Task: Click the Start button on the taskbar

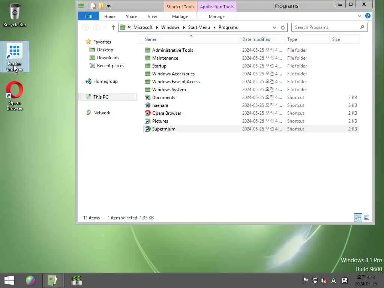Action: coord(9,280)
